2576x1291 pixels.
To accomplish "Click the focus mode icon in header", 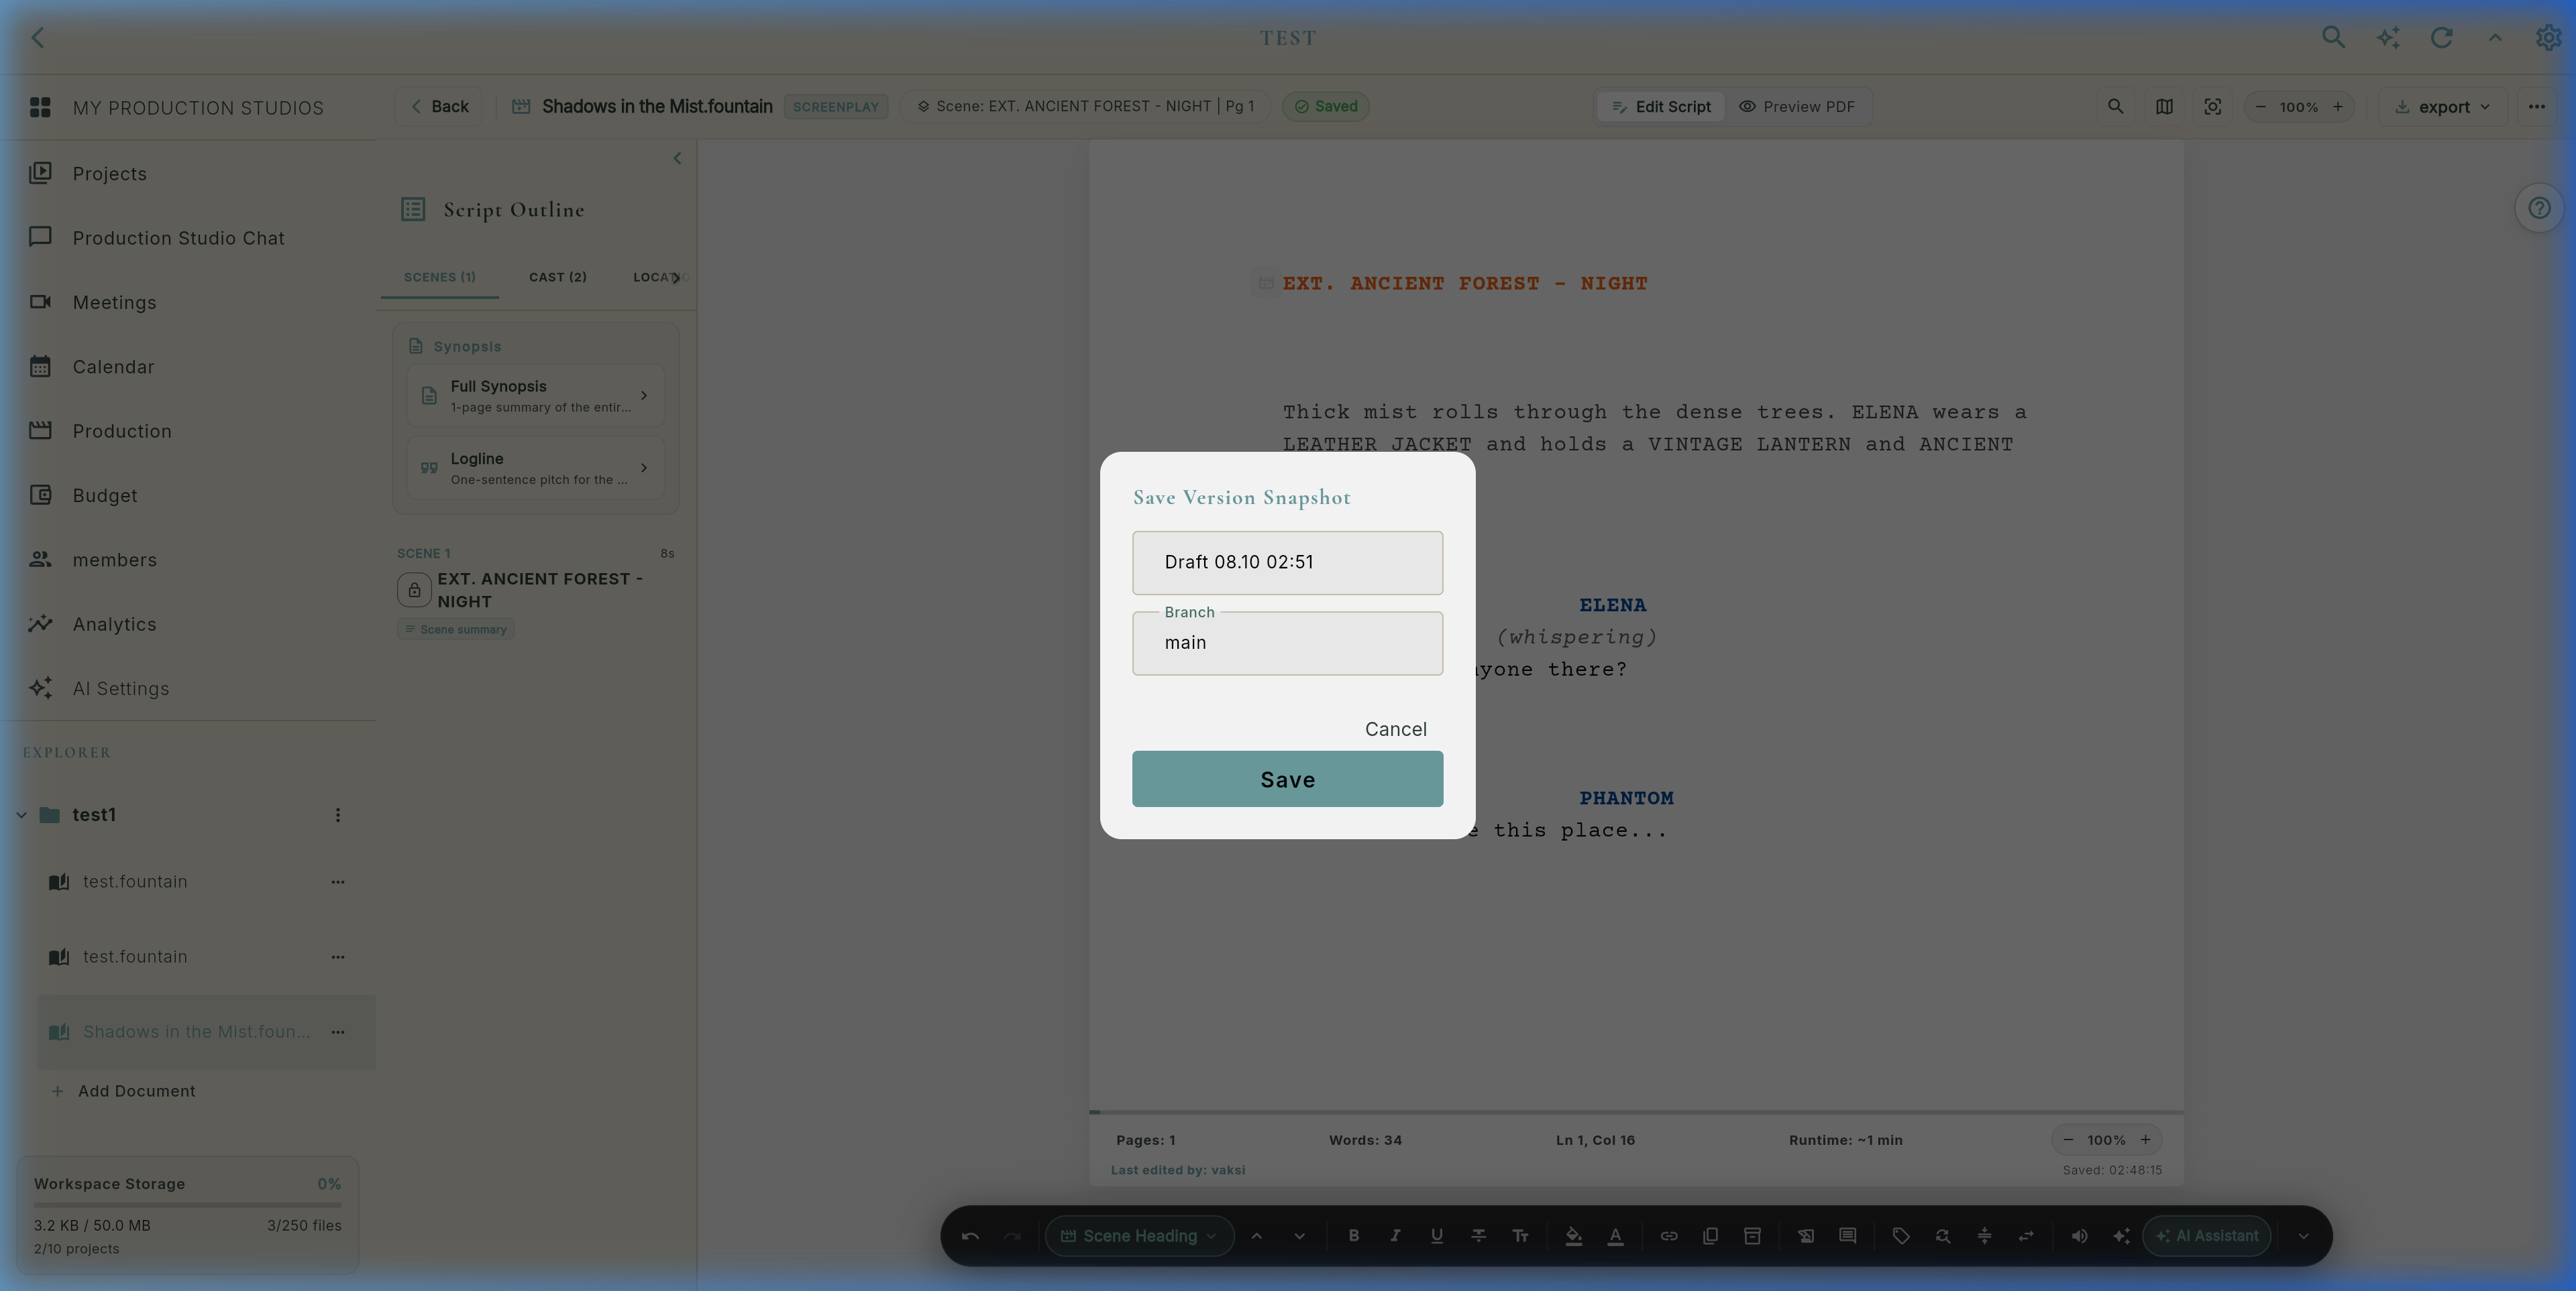I will point(2213,107).
